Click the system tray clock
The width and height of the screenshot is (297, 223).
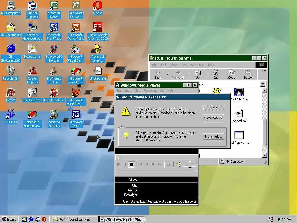(285, 220)
